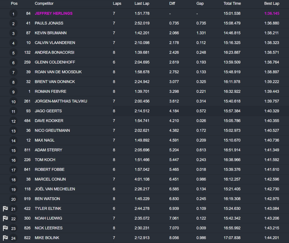Select the Glenn Coldenhoff row number 259
This screenshot has height=243, width=289.
26,62
